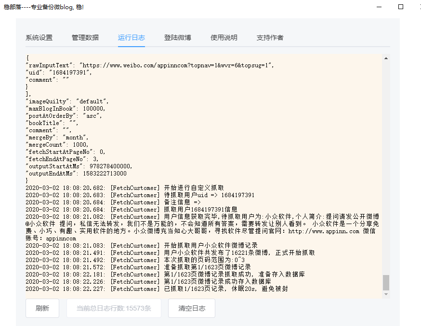
Task: Click the "outputEndAtMs" value line
Action: (x=76, y=174)
